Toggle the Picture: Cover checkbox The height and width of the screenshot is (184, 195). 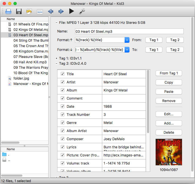[x=63, y=155]
